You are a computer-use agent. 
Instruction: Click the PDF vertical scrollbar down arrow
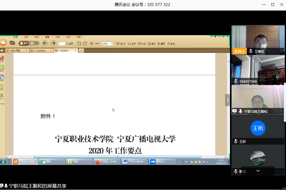pos(228,154)
